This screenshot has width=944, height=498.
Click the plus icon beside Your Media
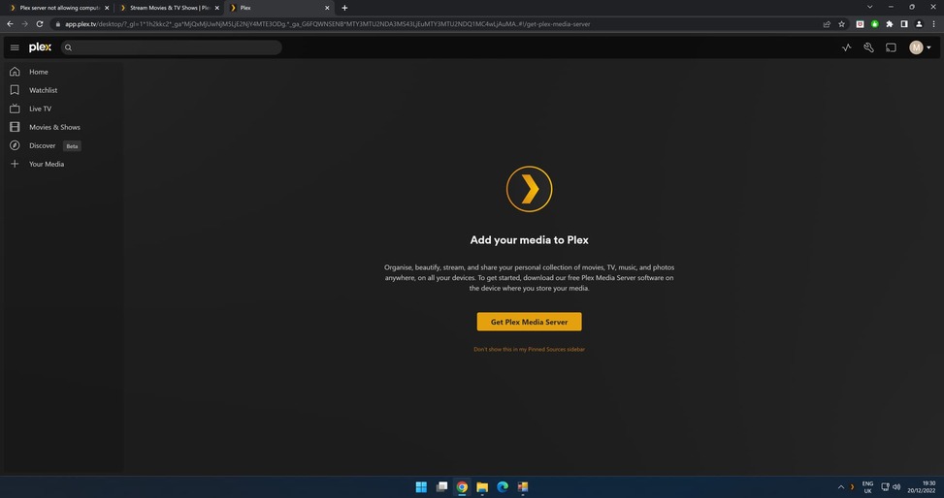point(15,164)
